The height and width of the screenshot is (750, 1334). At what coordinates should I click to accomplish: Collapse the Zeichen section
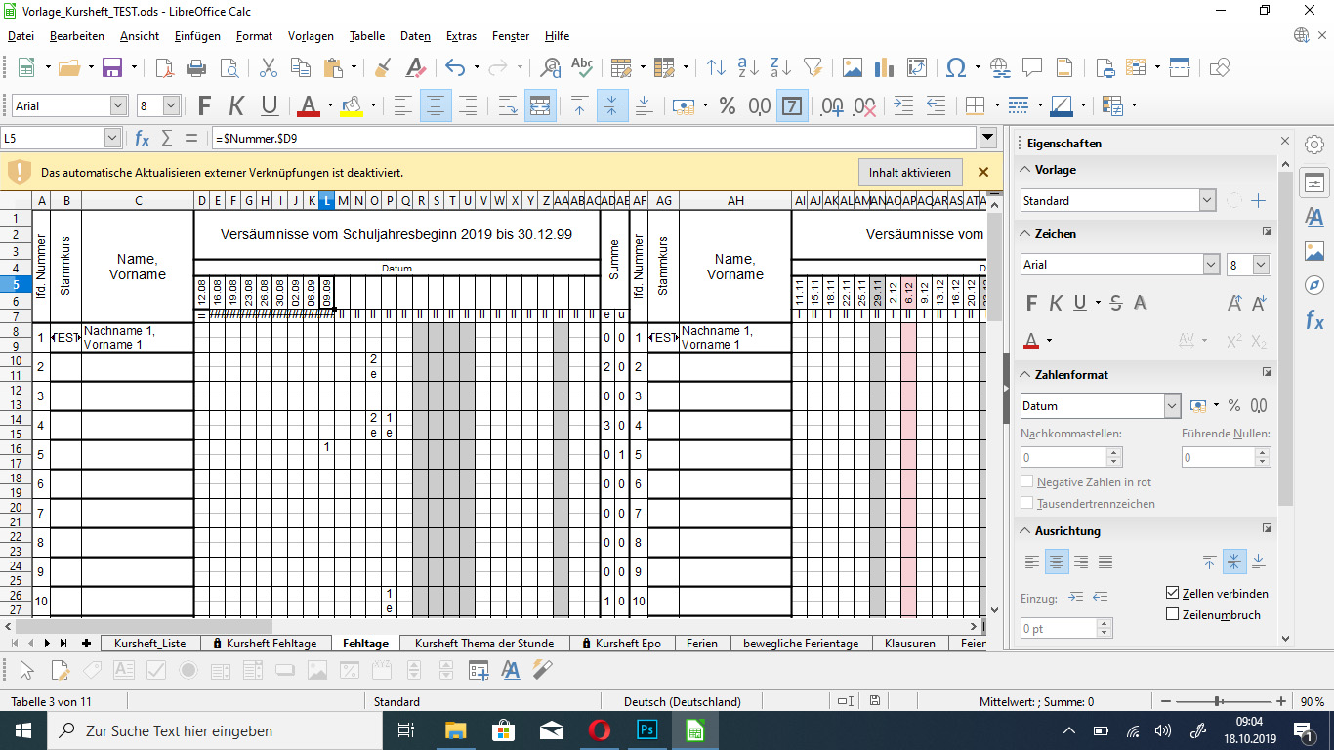pyautogui.click(x=1026, y=233)
